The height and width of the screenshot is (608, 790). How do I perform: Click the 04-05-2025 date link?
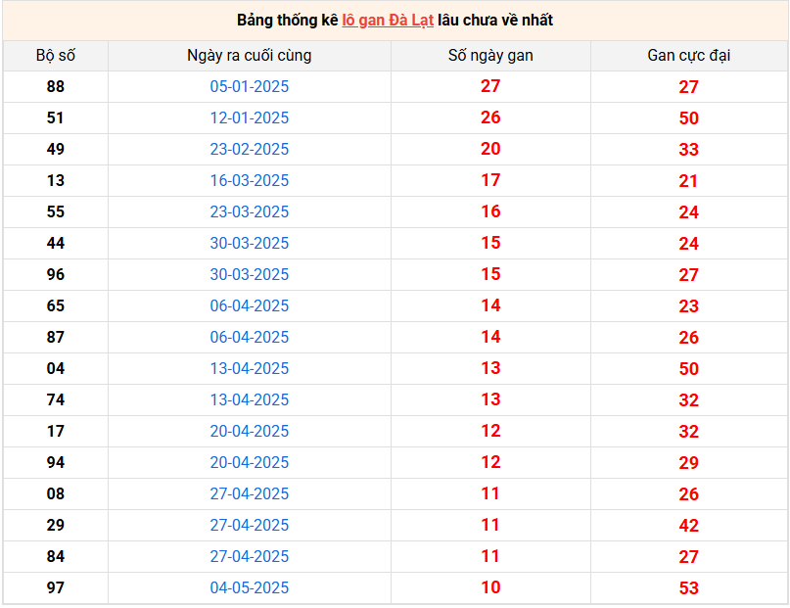click(x=250, y=588)
